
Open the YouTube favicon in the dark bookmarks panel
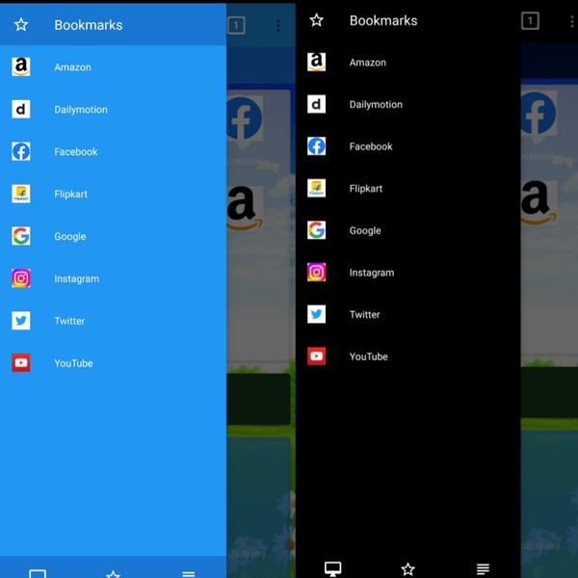tap(316, 356)
